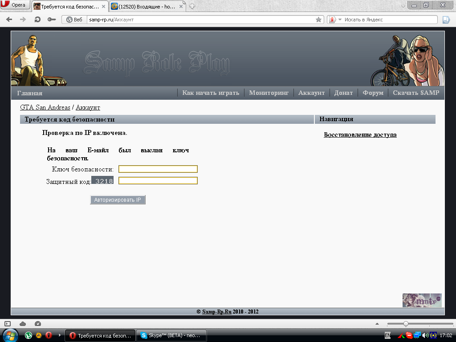Close the Входящие mail tab
456x342 pixels.
pyautogui.click(x=181, y=6)
